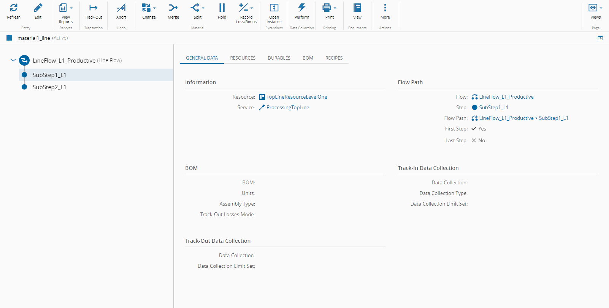Click the Abort undo icon
The width and height of the screenshot is (609, 308).
[121, 8]
